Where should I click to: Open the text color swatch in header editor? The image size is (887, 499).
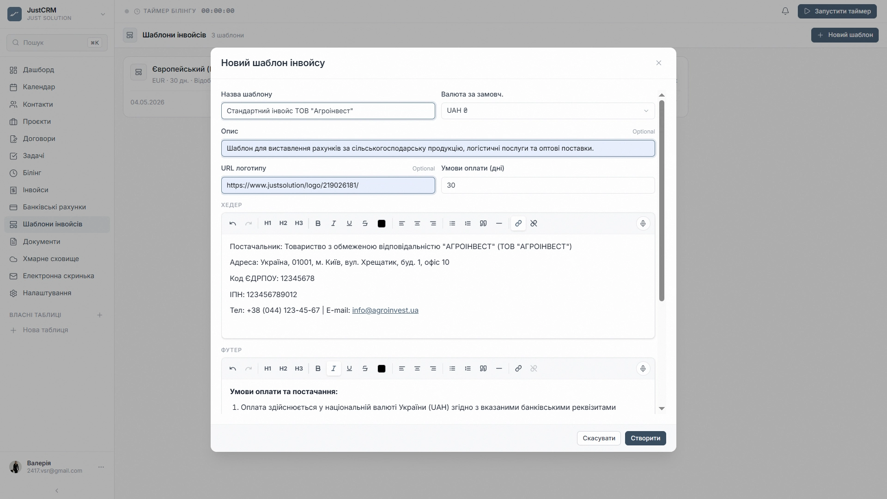pyautogui.click(x=382, y=224)
